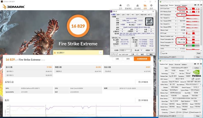This screenshot has width=203, height=118.
Task: Expand the GPU Temperature sensor dropdown
Action: pos(176,15)
